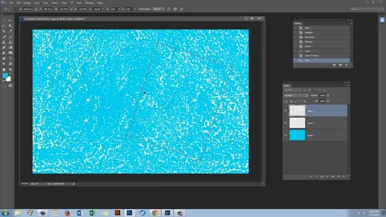Add layer mask in Layers panel
Screen dimensions: 386x217
tap(321, 177)
